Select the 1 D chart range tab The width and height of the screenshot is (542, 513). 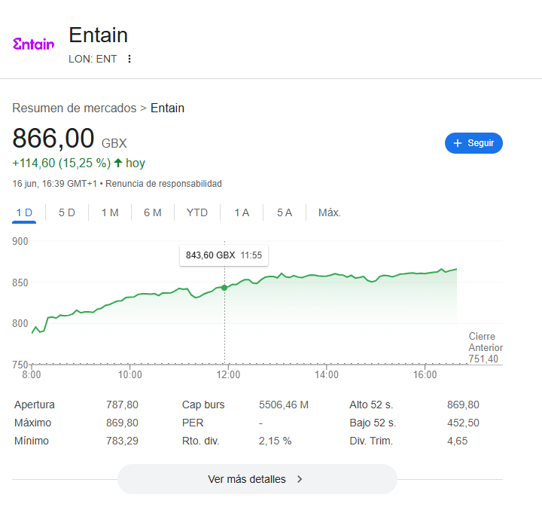(24, 212)
